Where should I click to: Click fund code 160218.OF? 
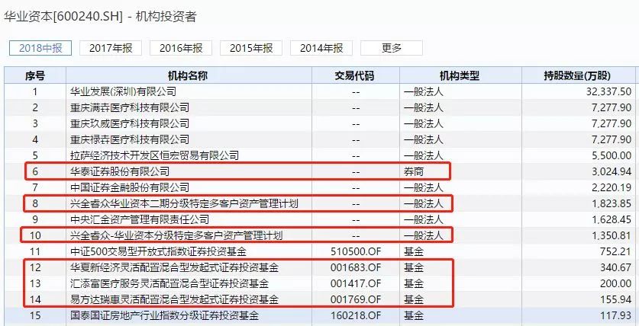[356, 315]
